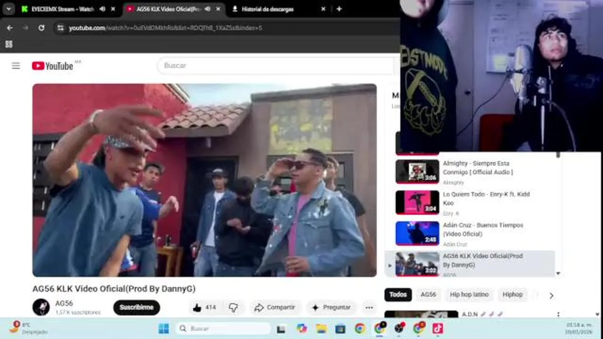The width and height of the screenshot is (603, 339).
Task: Play Lo Quiero Todo - Enry-K thumbnail
Action: click(x=417, y=202)
